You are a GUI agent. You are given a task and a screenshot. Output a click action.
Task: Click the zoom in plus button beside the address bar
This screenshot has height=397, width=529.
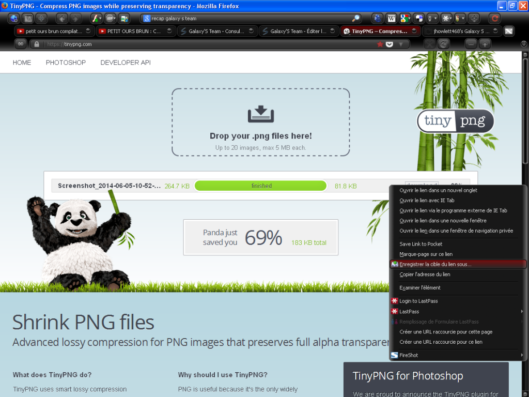coord(485,44)
